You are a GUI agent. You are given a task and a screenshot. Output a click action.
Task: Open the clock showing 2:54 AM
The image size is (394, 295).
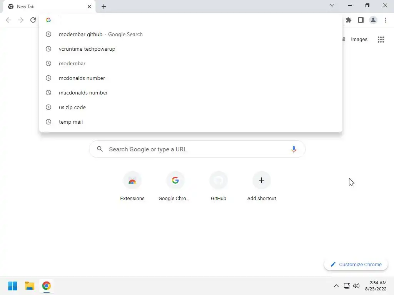click(376, 286)
